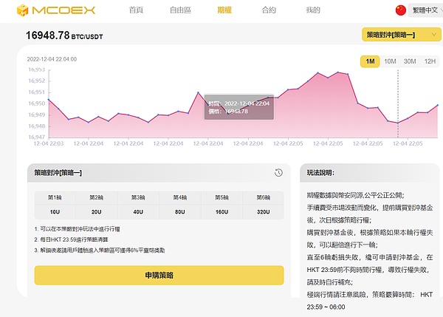Click the 申購策略 button

[159, 275]
